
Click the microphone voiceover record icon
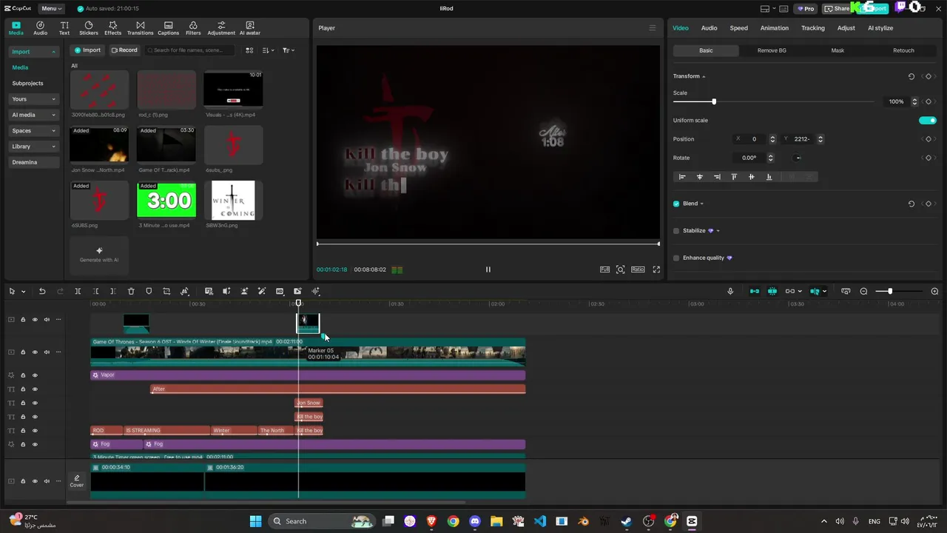click(x=730, y=292)
